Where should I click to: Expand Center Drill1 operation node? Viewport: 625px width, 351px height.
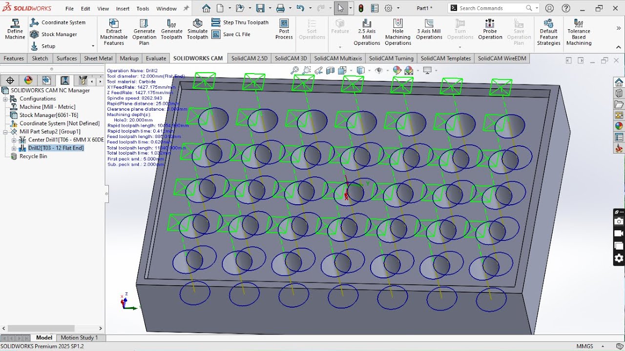coord(14,140)
